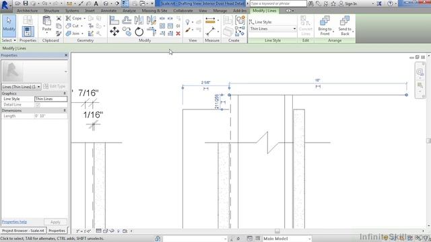Open the Structure ribbon tab
This screenshot has height=242, width=431.
click(51, 11)
